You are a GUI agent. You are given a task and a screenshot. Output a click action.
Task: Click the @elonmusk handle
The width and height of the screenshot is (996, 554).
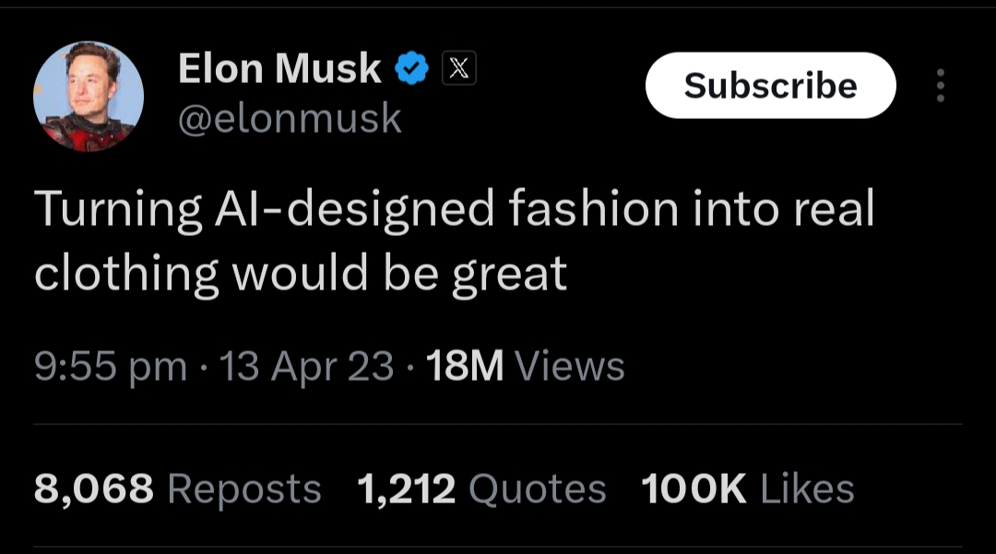tap(289, 117)
